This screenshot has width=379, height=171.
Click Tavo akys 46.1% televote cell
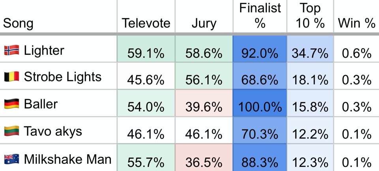click(146, 130)
